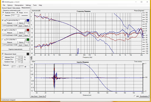The width and height of the screenshot is (151, 102).
Task: Click Audiostream stopped status text
Action: click(8, 100)
